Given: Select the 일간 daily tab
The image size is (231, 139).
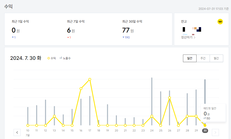Looking at the screenshot, I should pos(190,58).
